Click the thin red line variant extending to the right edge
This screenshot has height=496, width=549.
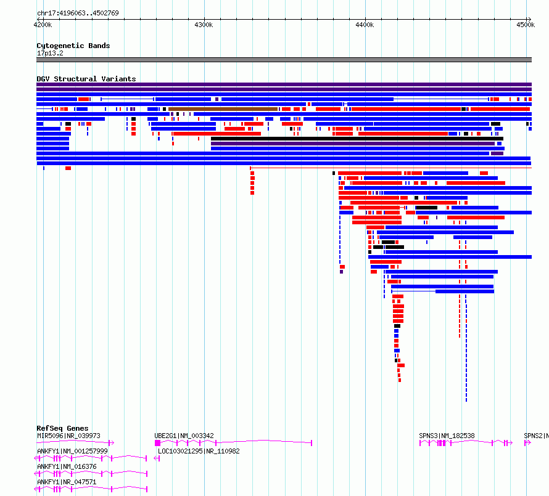click(x=390, y=168)
